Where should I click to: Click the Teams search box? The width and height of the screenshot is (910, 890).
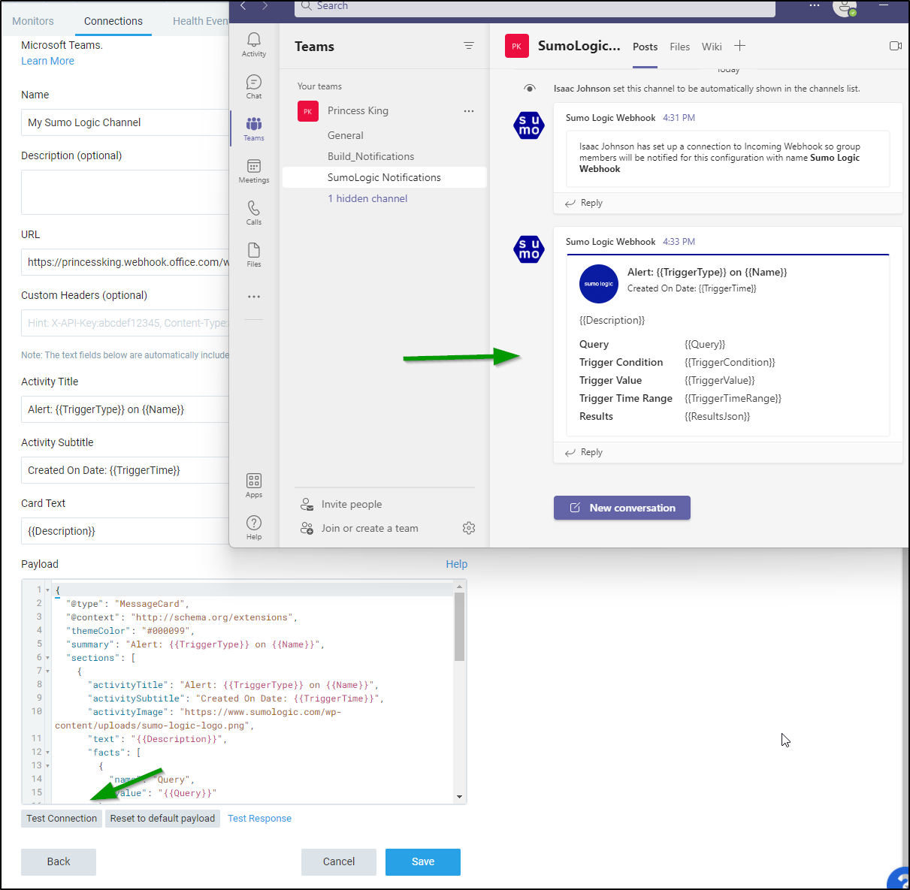pyautogui.click(x=535, y=7)
